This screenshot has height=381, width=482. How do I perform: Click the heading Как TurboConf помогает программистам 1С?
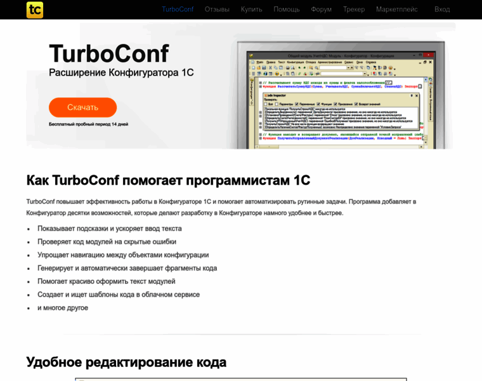coord(168,180)
